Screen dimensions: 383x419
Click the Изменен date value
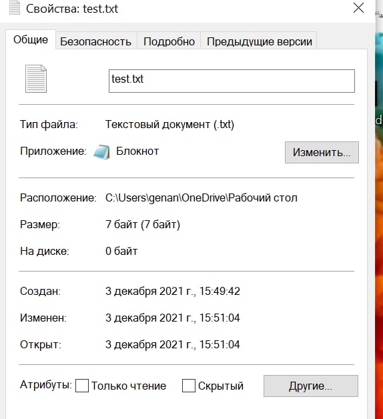pos(173,318)
